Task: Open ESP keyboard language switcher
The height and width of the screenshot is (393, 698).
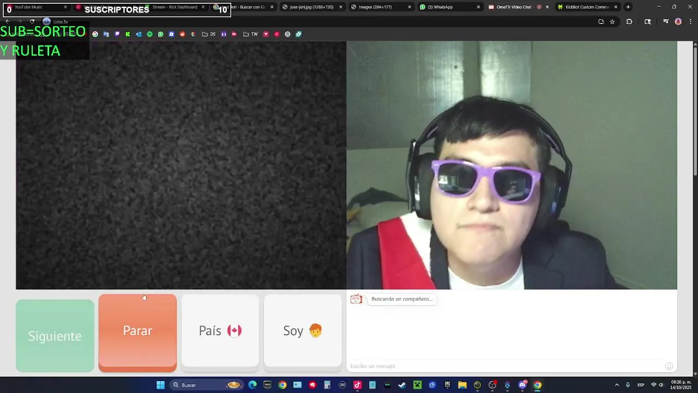Action: [x=641, y=385]
